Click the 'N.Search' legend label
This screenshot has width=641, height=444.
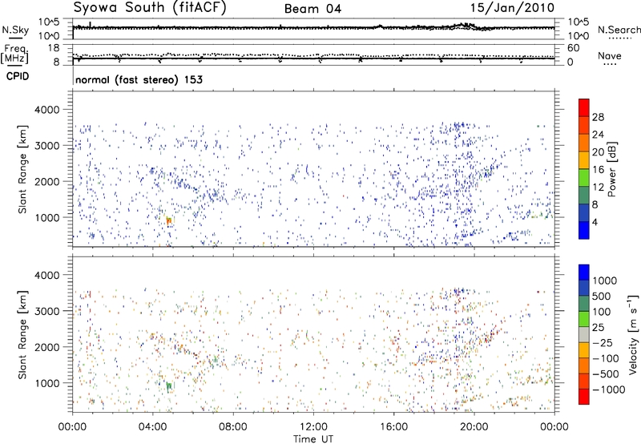[619, 30]
